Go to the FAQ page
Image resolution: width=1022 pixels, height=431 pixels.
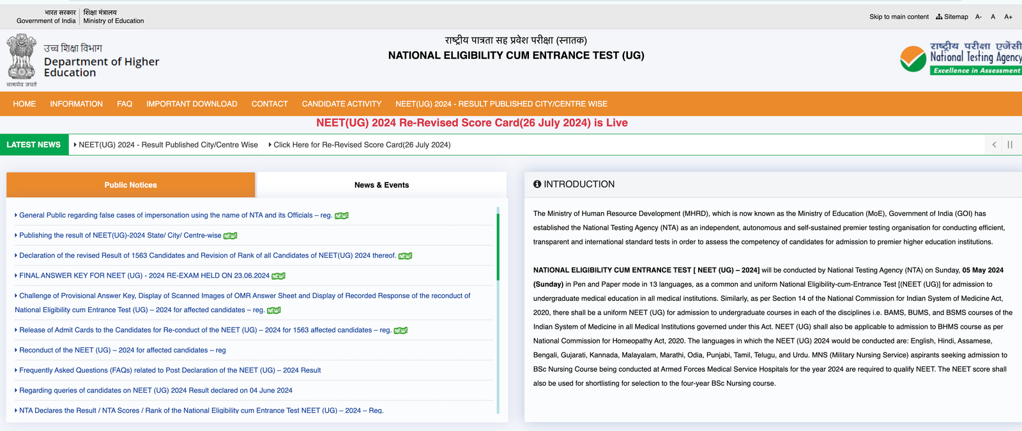(125, 104)
